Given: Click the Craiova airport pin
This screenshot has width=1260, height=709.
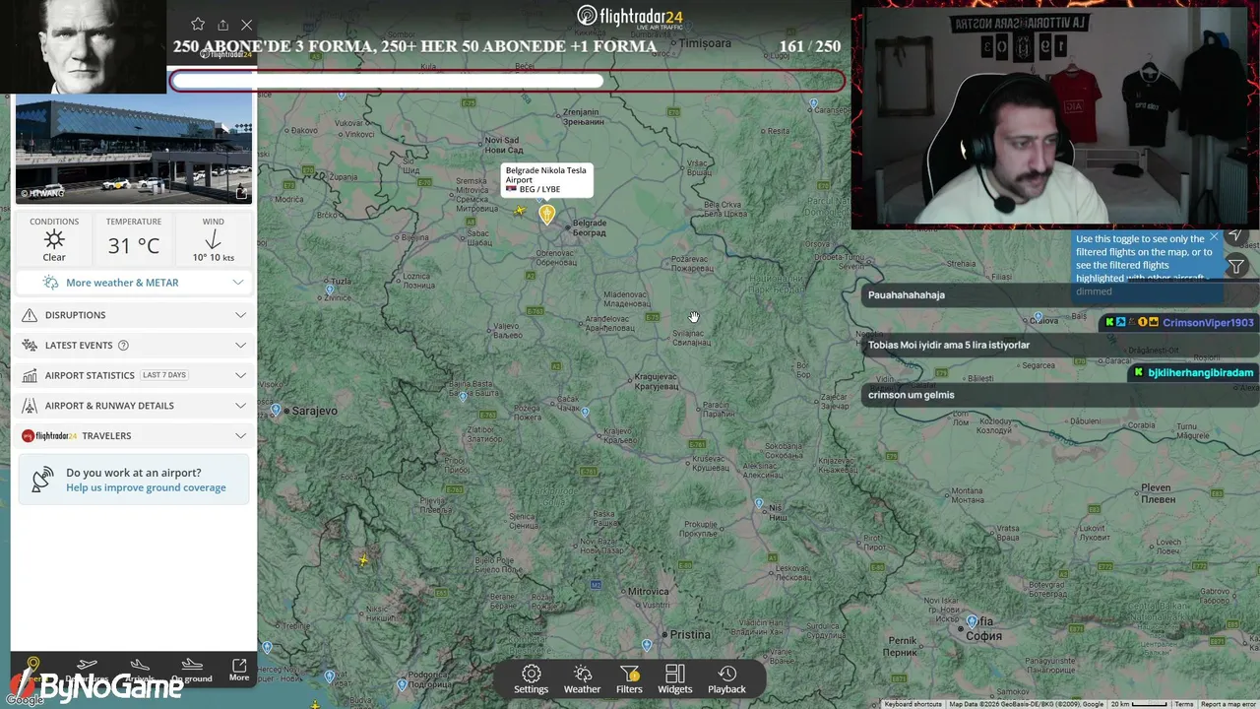Looking at the screenshot, I should [x=1038, y=317].
